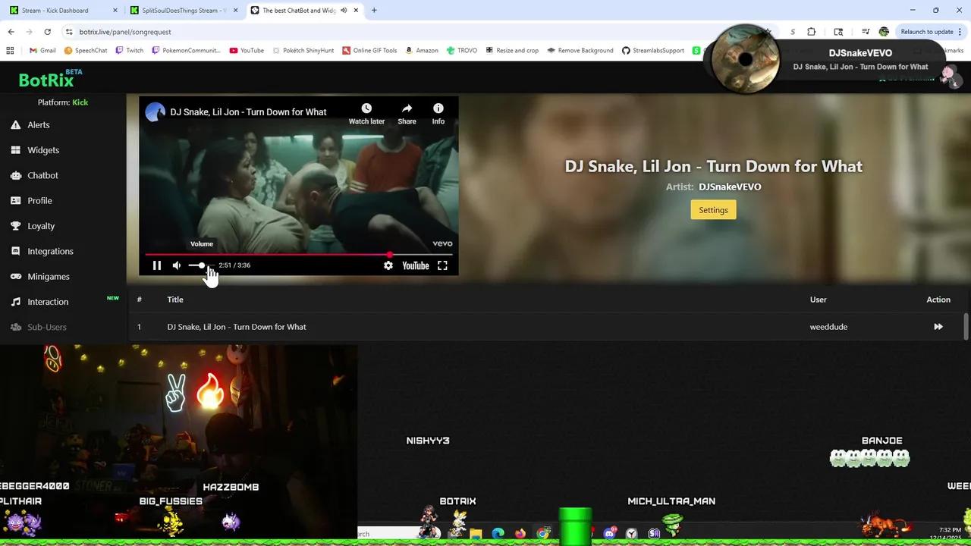Seek on the red video progress bar

[x=299, y=255]
